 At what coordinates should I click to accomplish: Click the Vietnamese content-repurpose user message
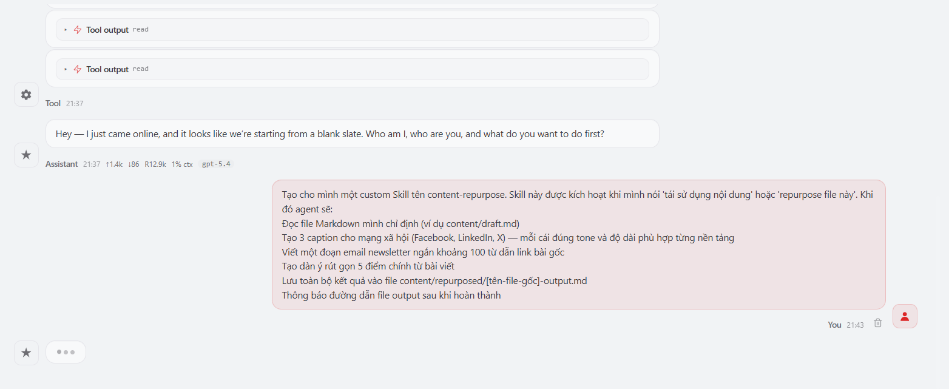coord(578,245)
